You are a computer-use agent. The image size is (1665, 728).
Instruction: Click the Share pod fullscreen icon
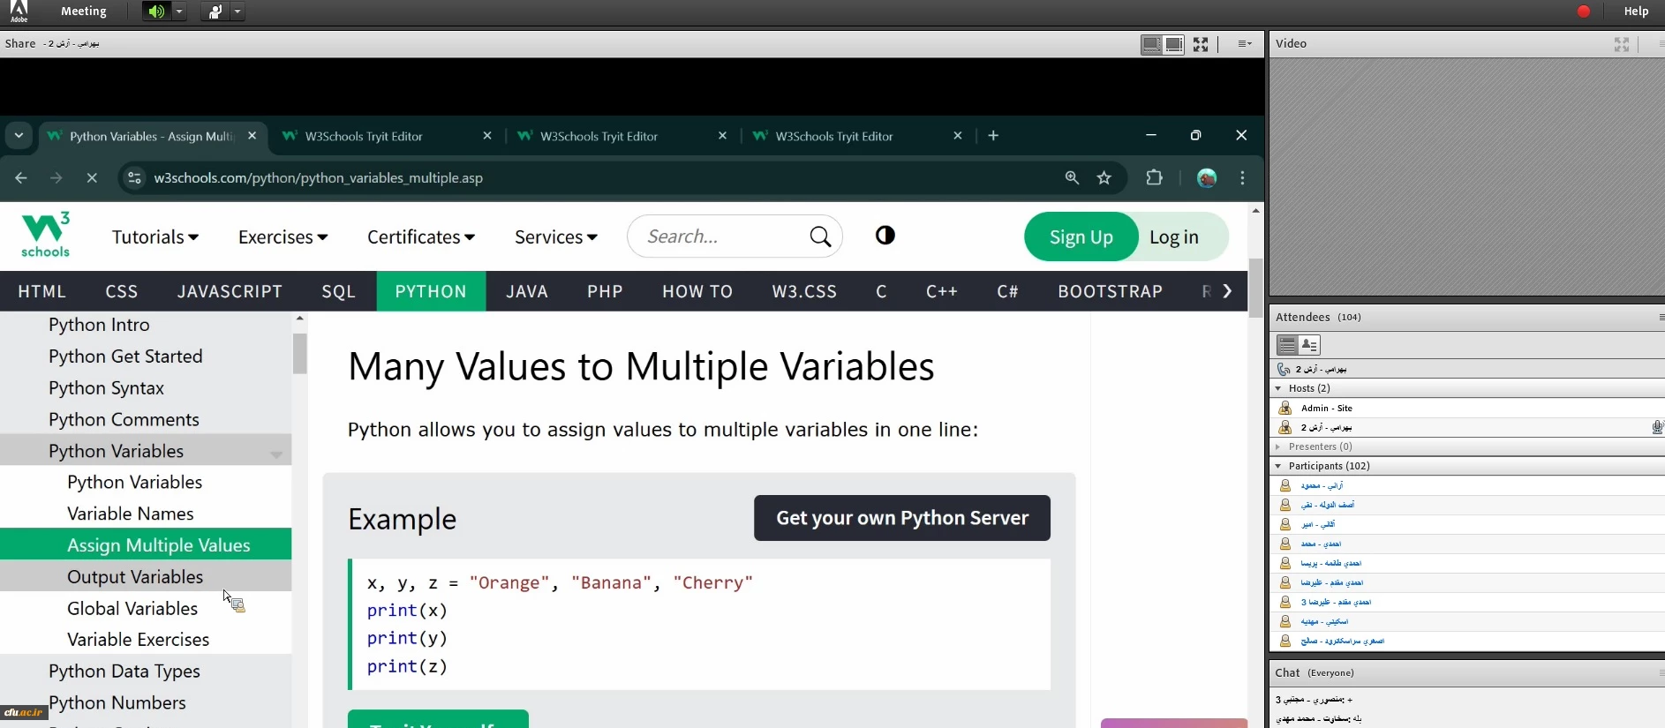tap(1201, 44)
